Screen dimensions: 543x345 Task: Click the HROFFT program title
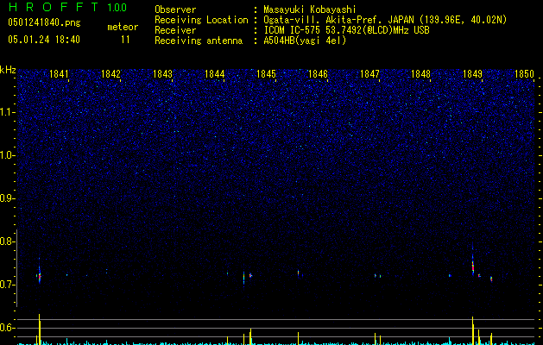[x=53, y=7]
